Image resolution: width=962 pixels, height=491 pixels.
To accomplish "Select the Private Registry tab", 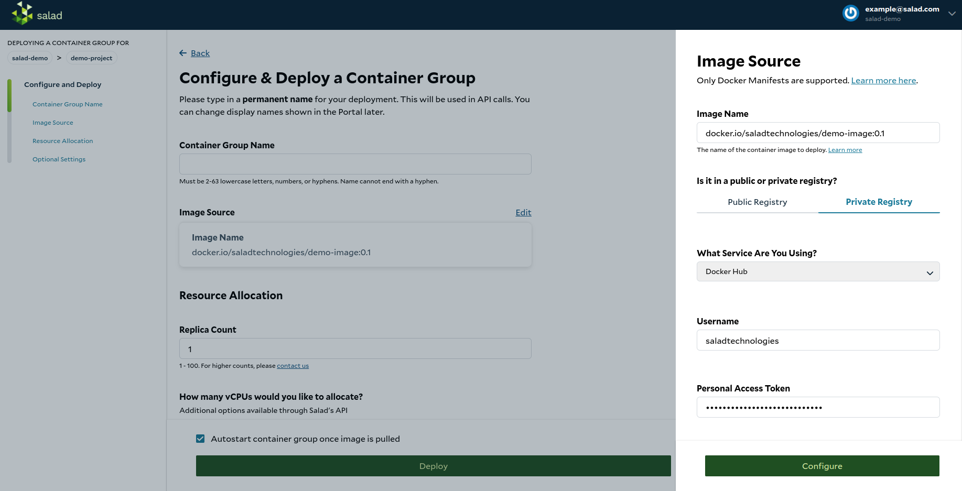I will coord(879,202).
